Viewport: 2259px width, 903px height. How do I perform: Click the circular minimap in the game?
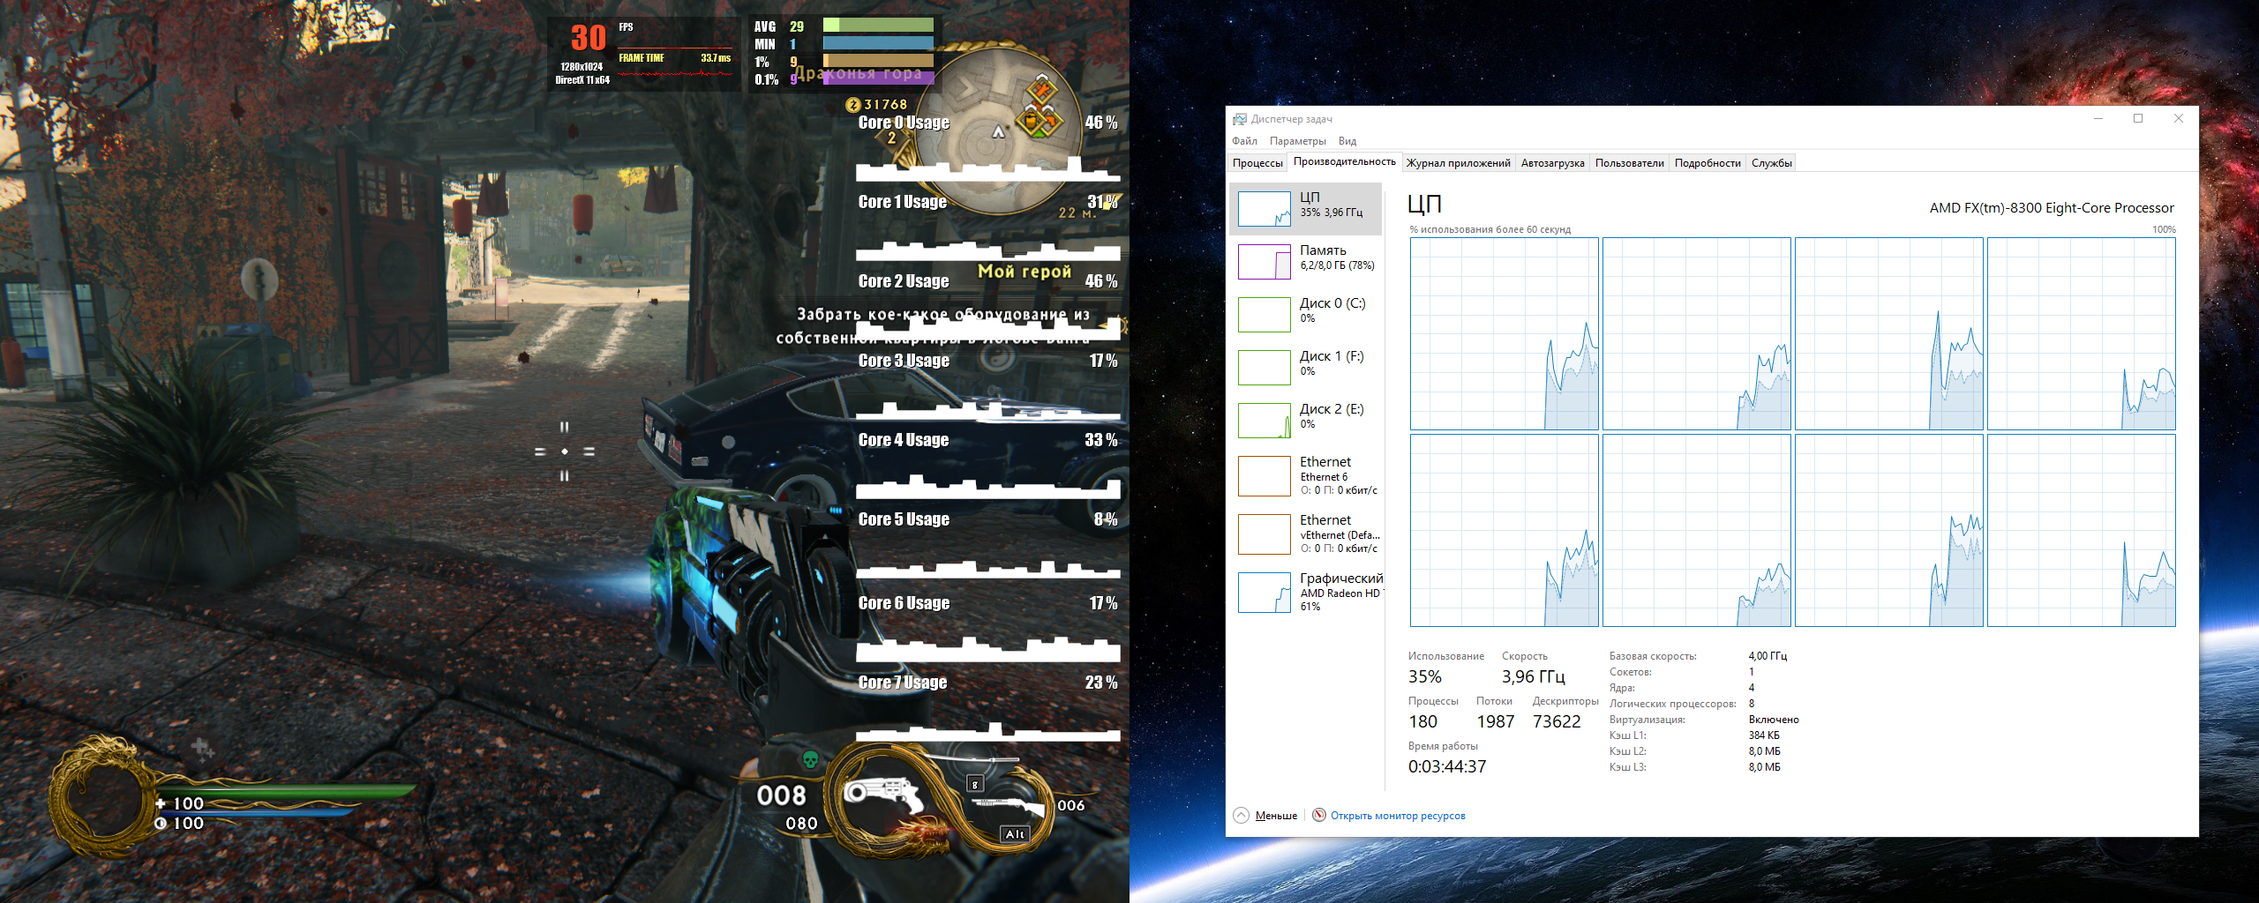pos(1000,131)
